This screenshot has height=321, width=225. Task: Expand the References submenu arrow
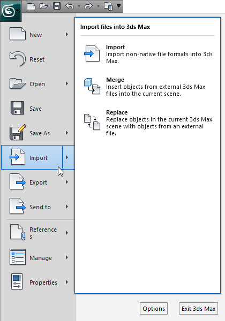[x=67, y=233]
